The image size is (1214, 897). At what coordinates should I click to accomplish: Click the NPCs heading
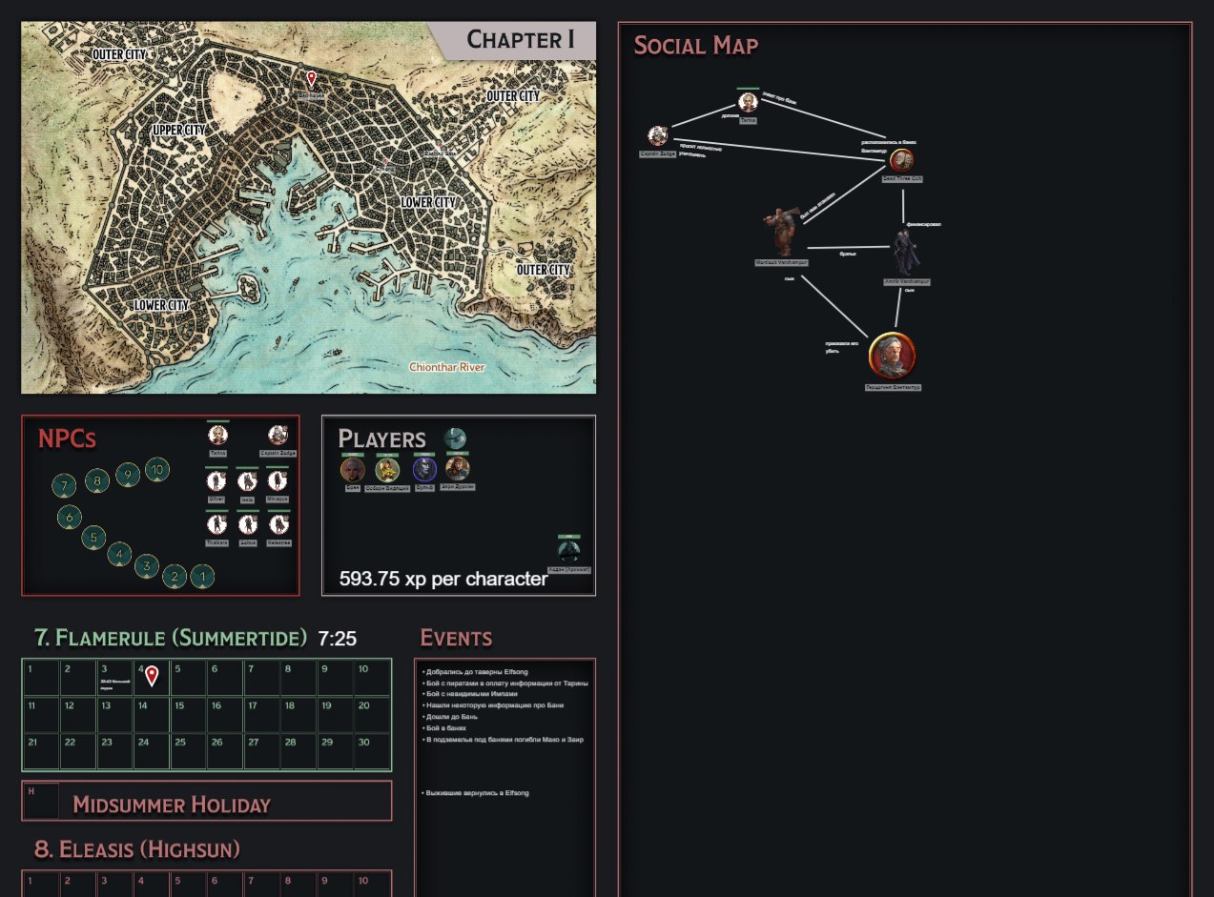(x=67, y=438)
